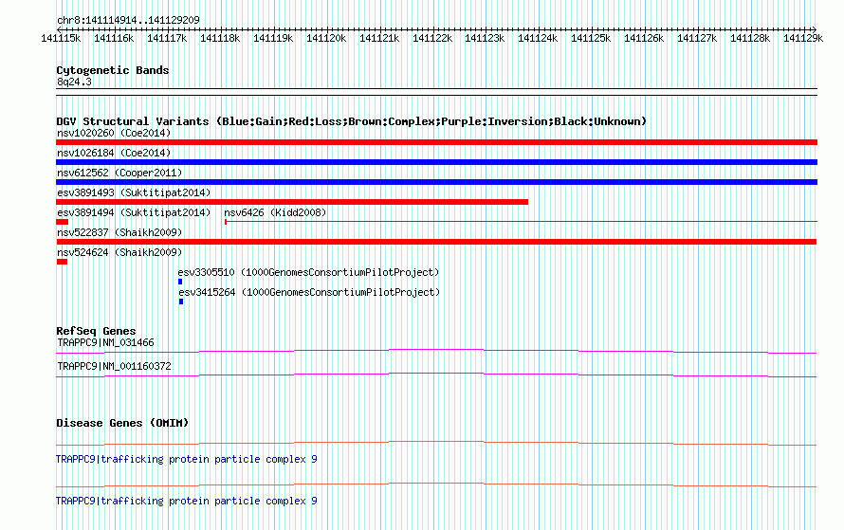
Task: Click the chr8:141114914..141129209 coordinates label
Action: (x=128, y=21)
